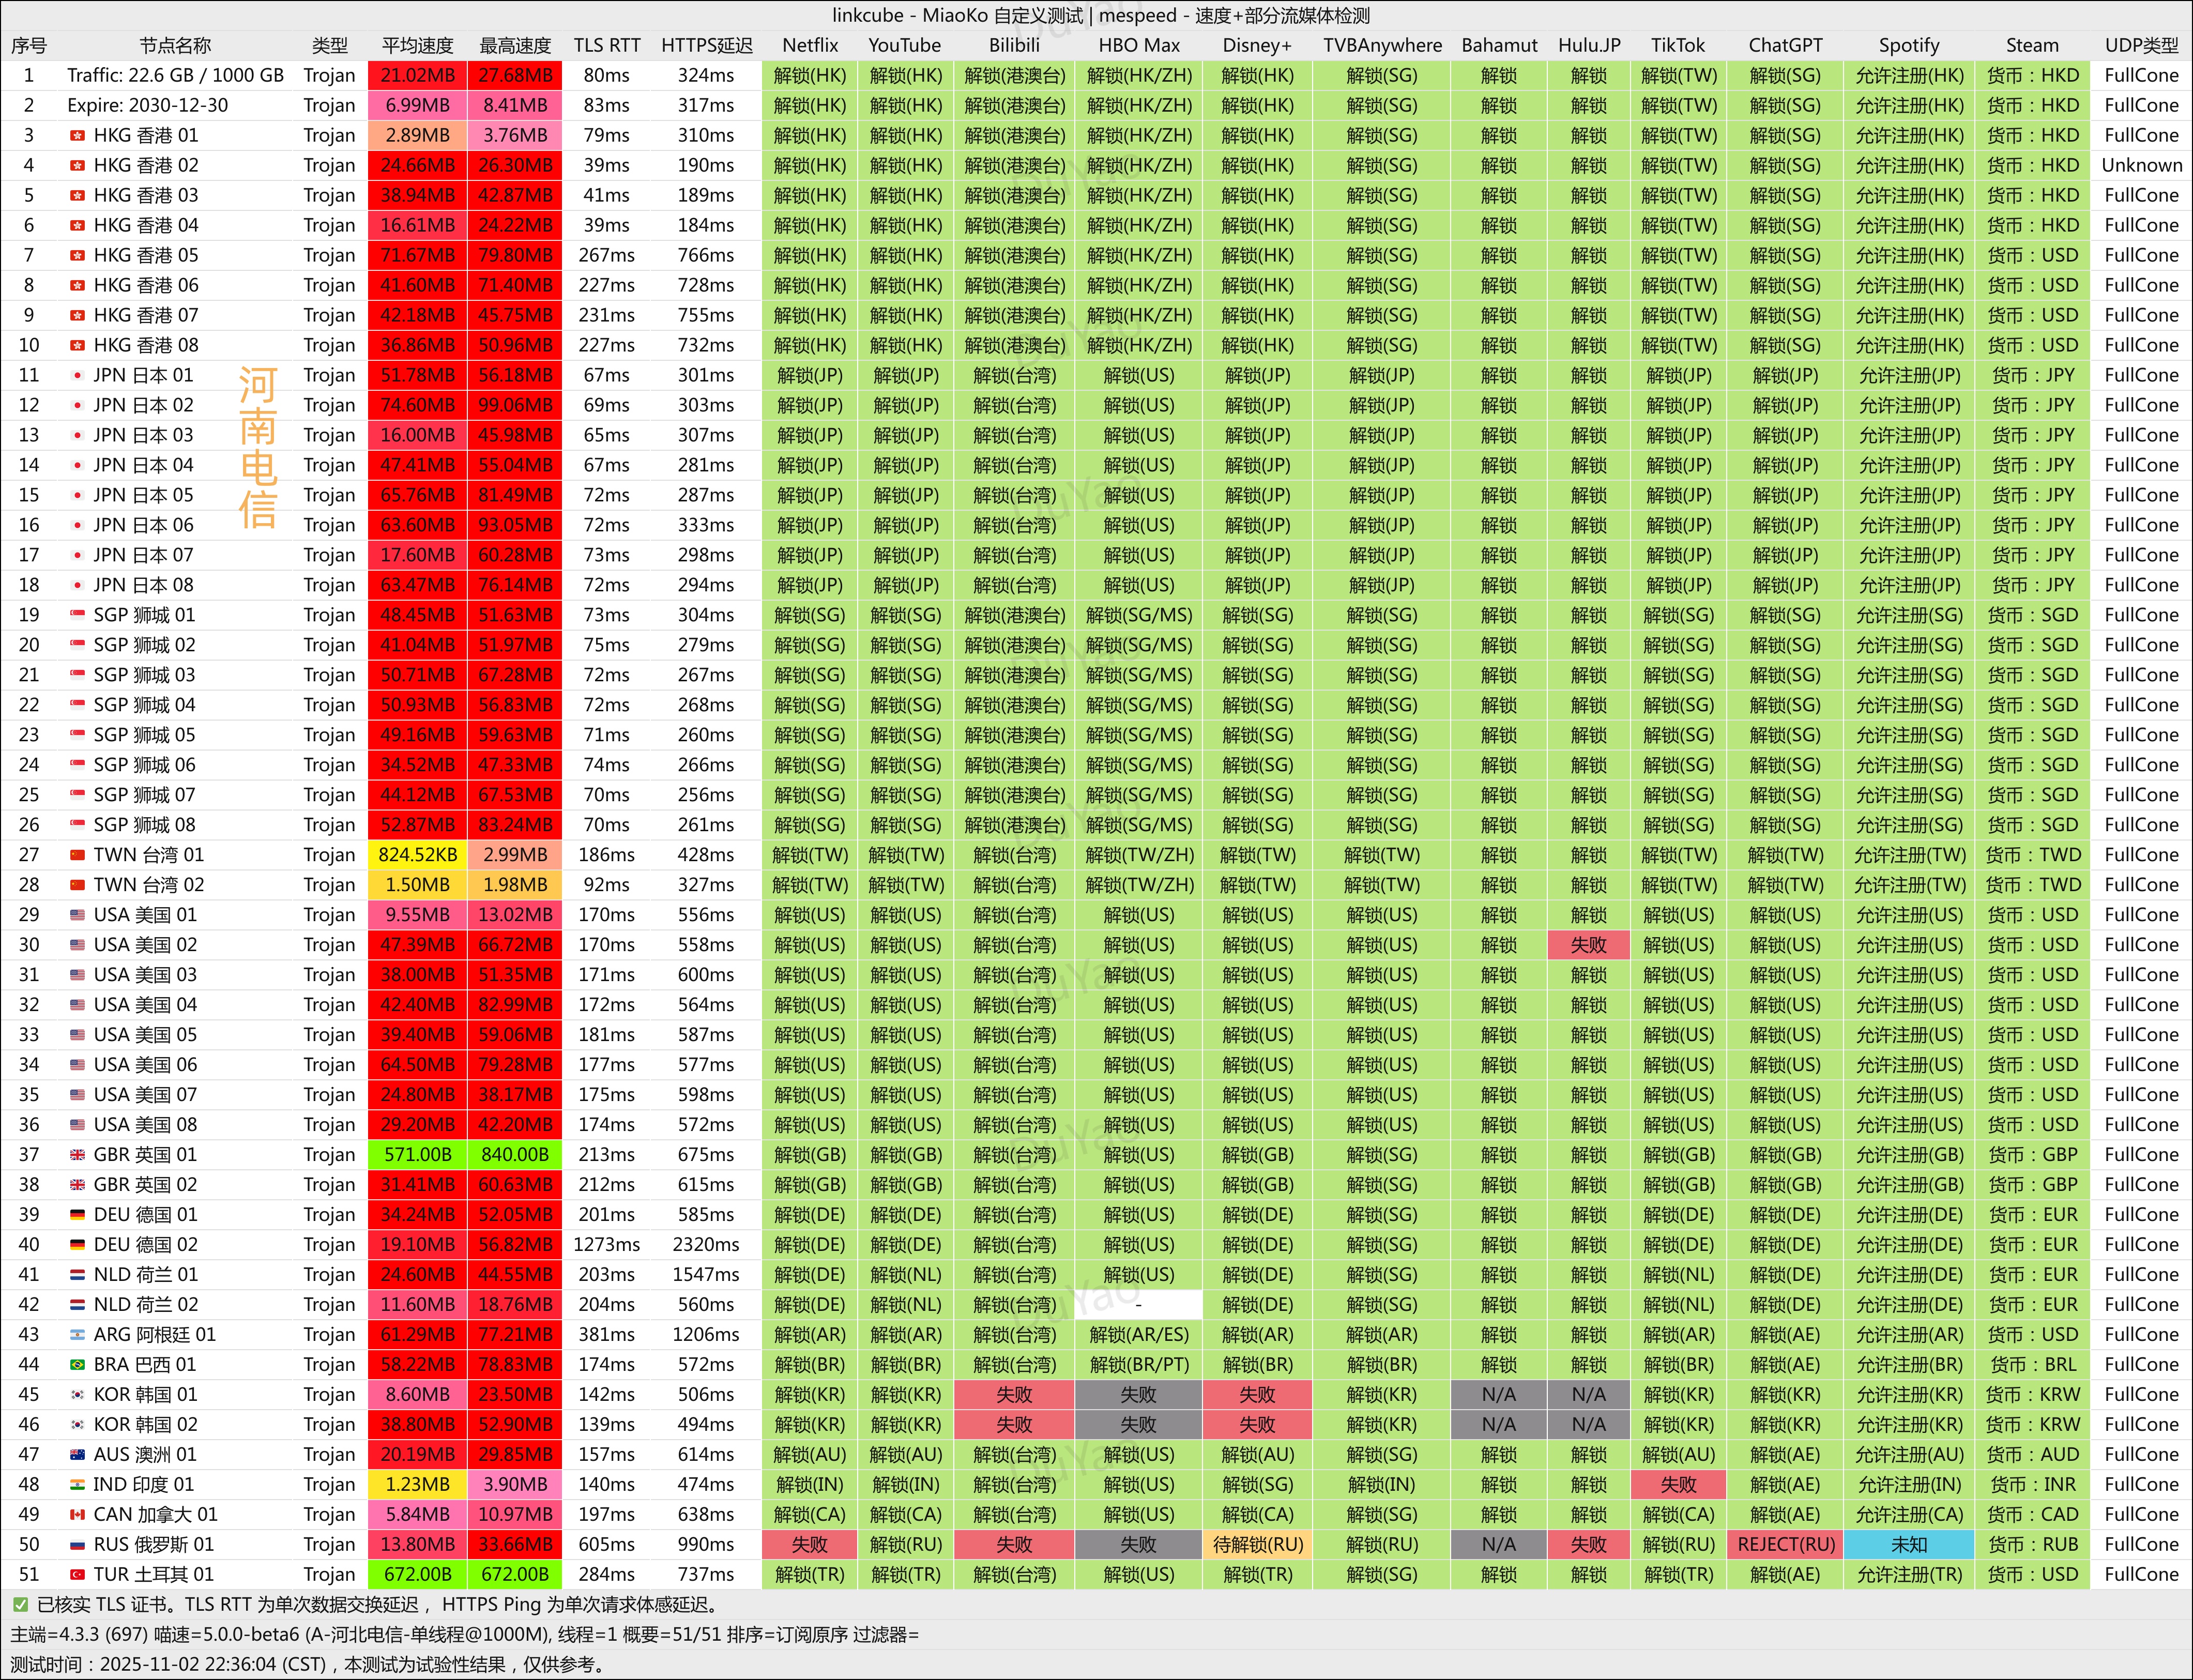Image resolution: width=2193 pixels, height=1680 pixels.
Task: Click the Unknown UDP type cell
Action: [2141, 165]
